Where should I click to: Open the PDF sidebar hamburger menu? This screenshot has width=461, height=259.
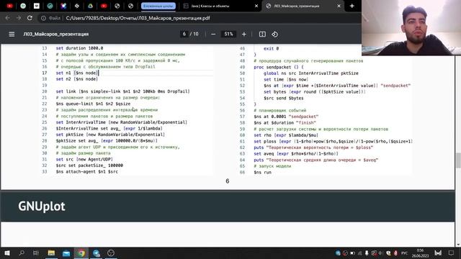(x=12, y=35)
